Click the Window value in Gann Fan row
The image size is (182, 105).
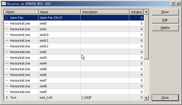(x=141, y=18)
